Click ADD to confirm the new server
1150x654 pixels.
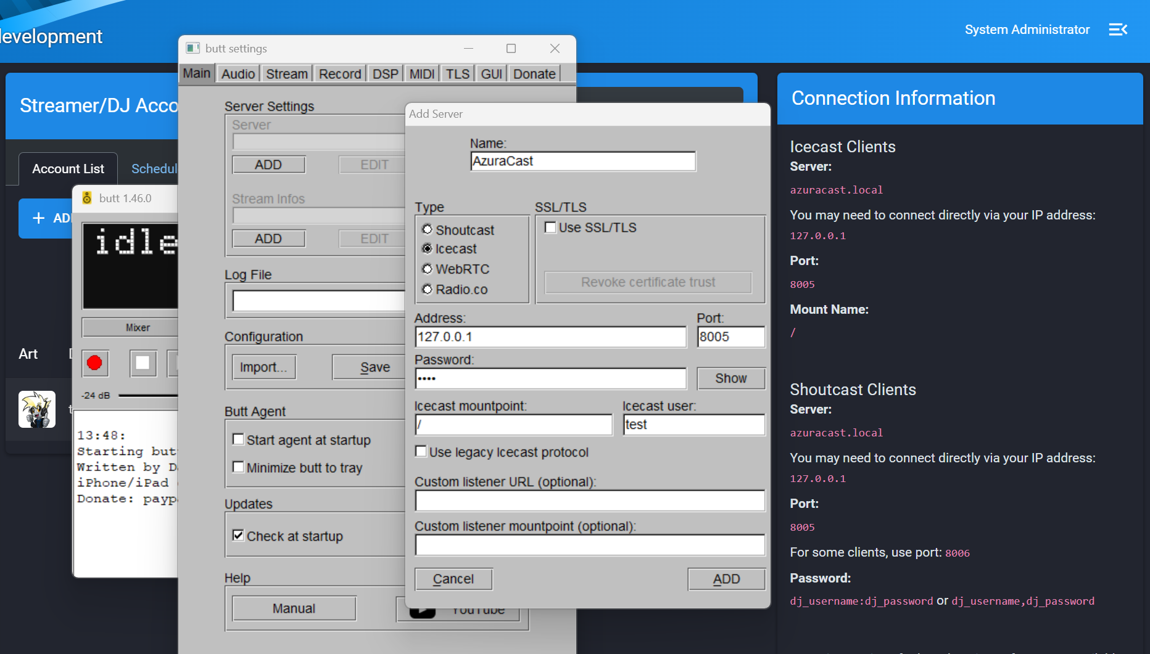[727, 579]
